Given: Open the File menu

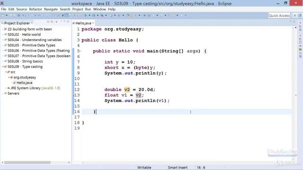Looking at the screenshot, I should [4, 9].
